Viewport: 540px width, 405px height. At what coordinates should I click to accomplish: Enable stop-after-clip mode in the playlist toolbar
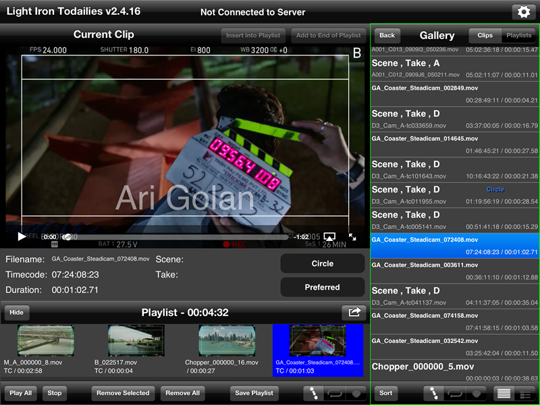pos(356,393)
